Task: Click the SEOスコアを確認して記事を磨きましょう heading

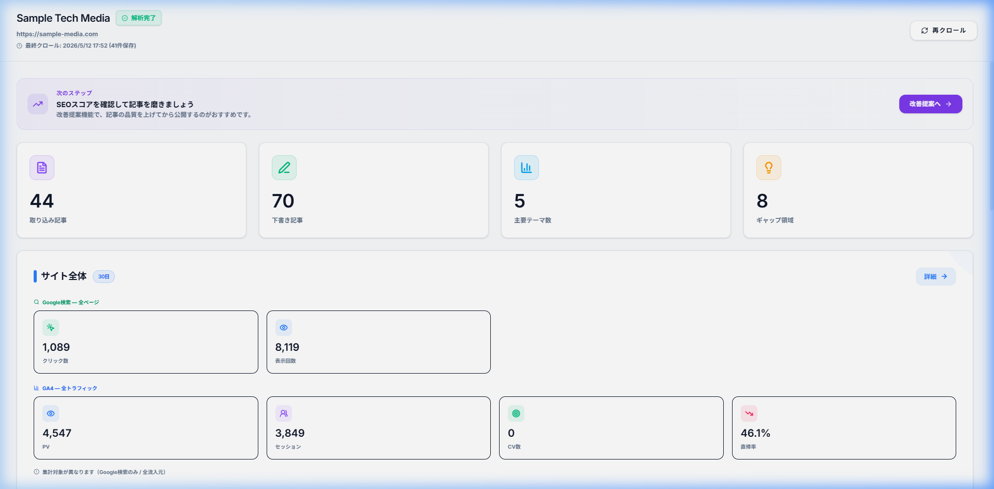Action: pos(125,105)
